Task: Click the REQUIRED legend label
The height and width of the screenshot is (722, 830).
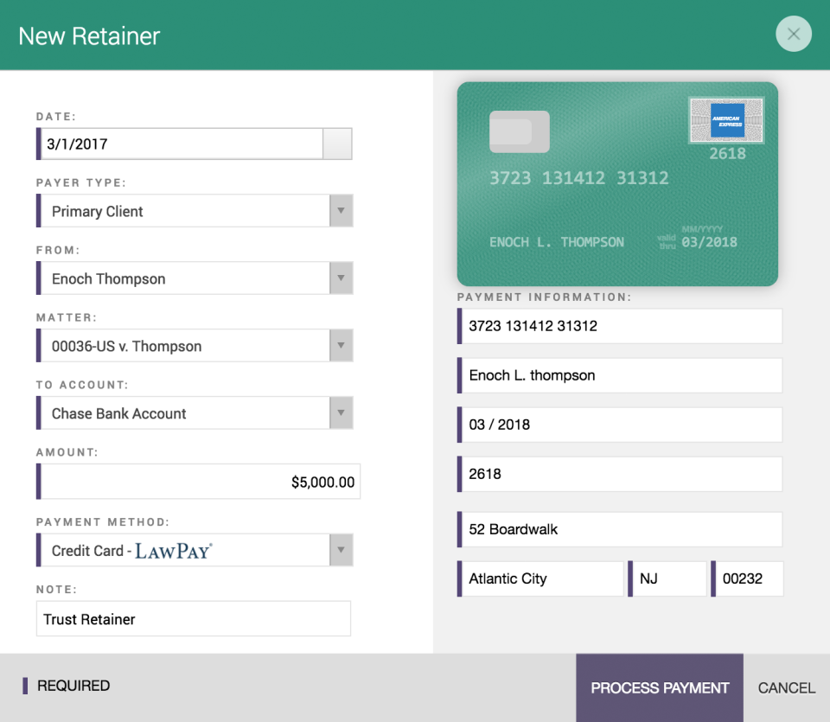Action: (73, 685)
